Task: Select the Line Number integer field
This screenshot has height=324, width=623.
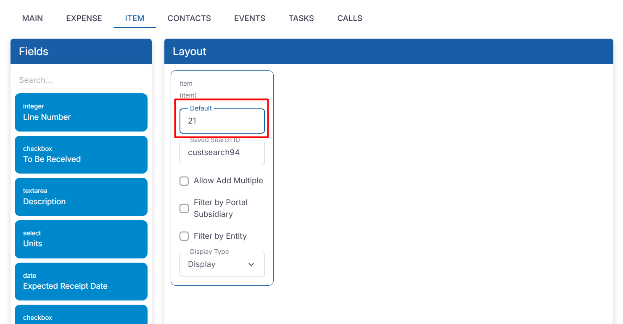Action: click(x=81, y=113)
